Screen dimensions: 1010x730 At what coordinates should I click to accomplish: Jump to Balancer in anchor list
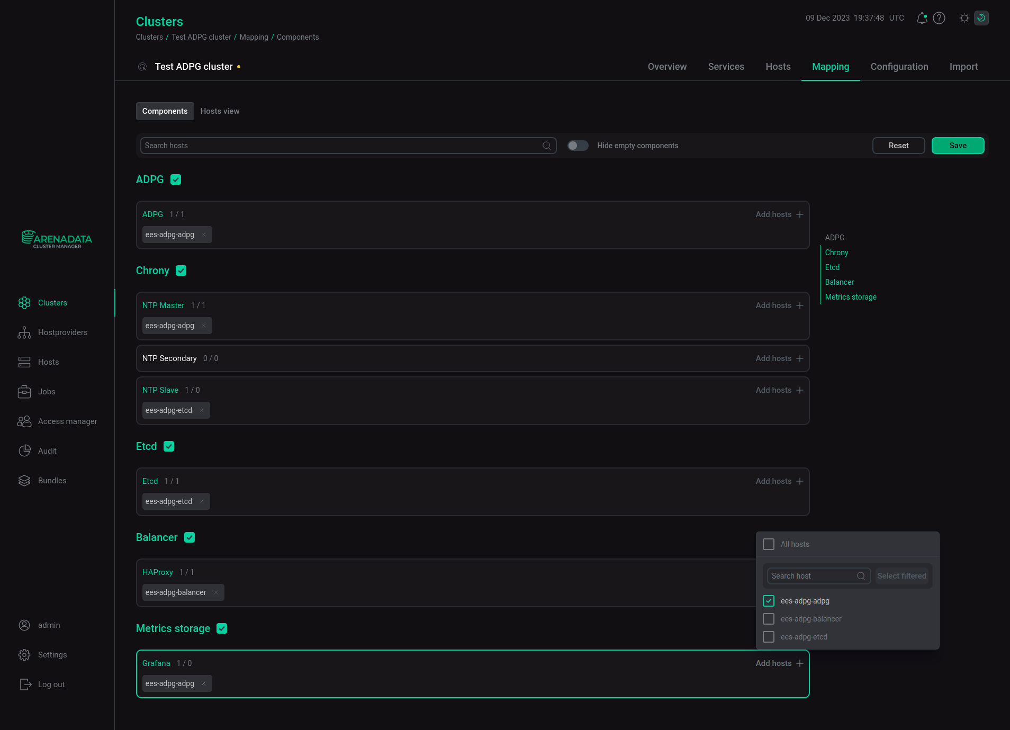tap(839, 282)
